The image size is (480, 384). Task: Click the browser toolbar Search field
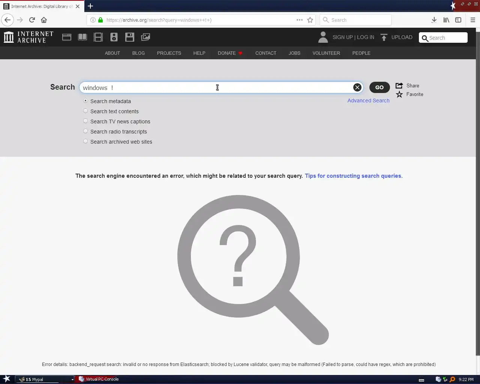coord(355,20)
